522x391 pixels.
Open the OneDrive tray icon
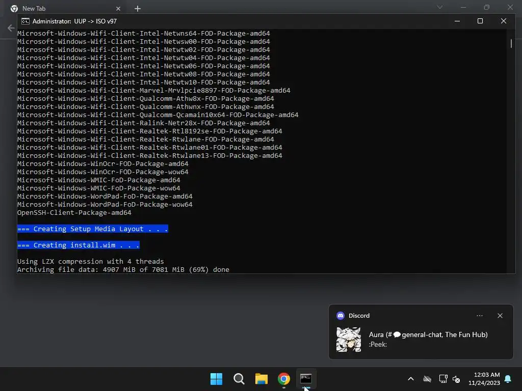[427, 379]
